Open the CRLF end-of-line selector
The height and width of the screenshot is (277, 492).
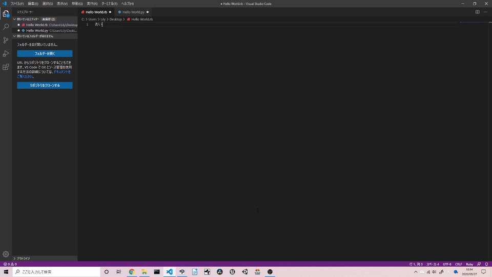click(x=458, y=264)
